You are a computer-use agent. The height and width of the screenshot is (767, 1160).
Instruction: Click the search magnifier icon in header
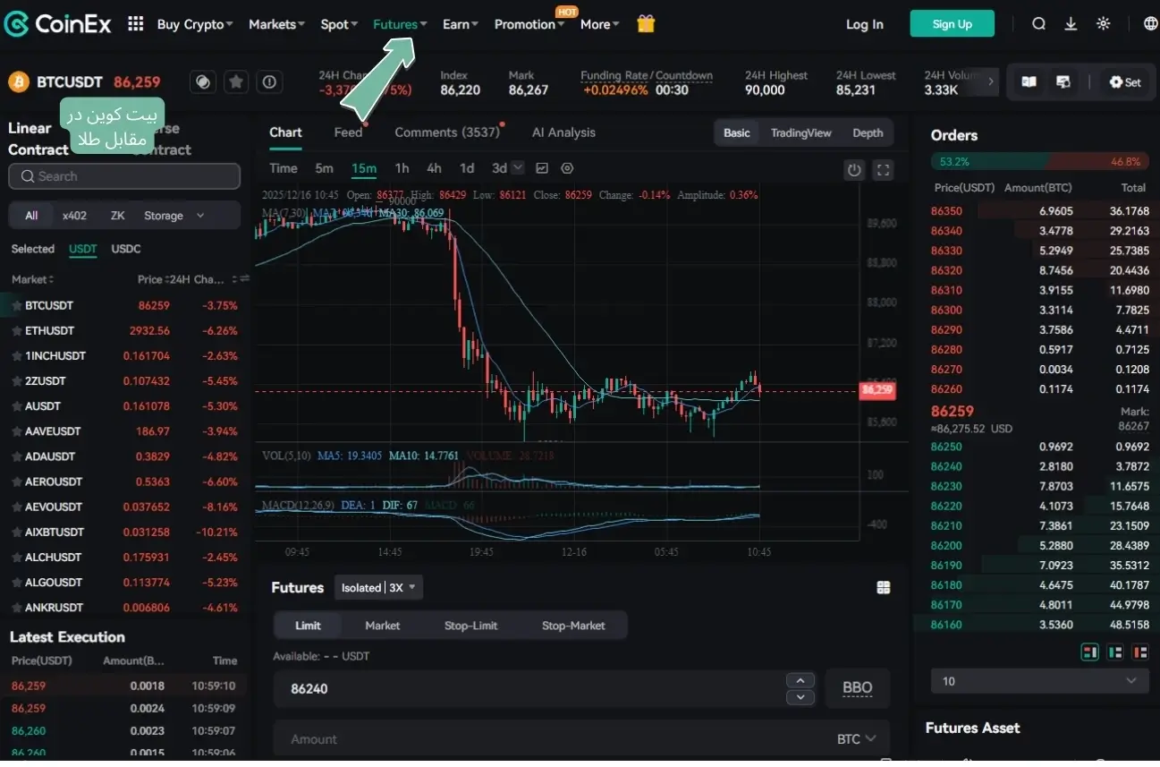pyautogui.click(x=1038, y=24)
